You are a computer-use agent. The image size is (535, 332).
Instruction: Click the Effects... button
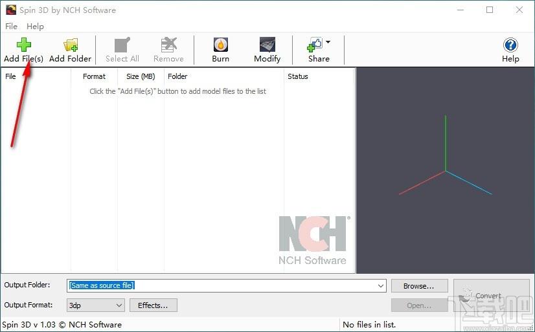[x=154, y=305]
